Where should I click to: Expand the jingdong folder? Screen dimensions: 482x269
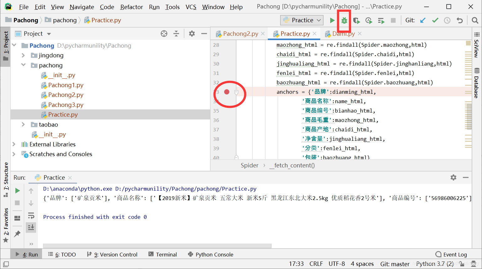point(23,55)
